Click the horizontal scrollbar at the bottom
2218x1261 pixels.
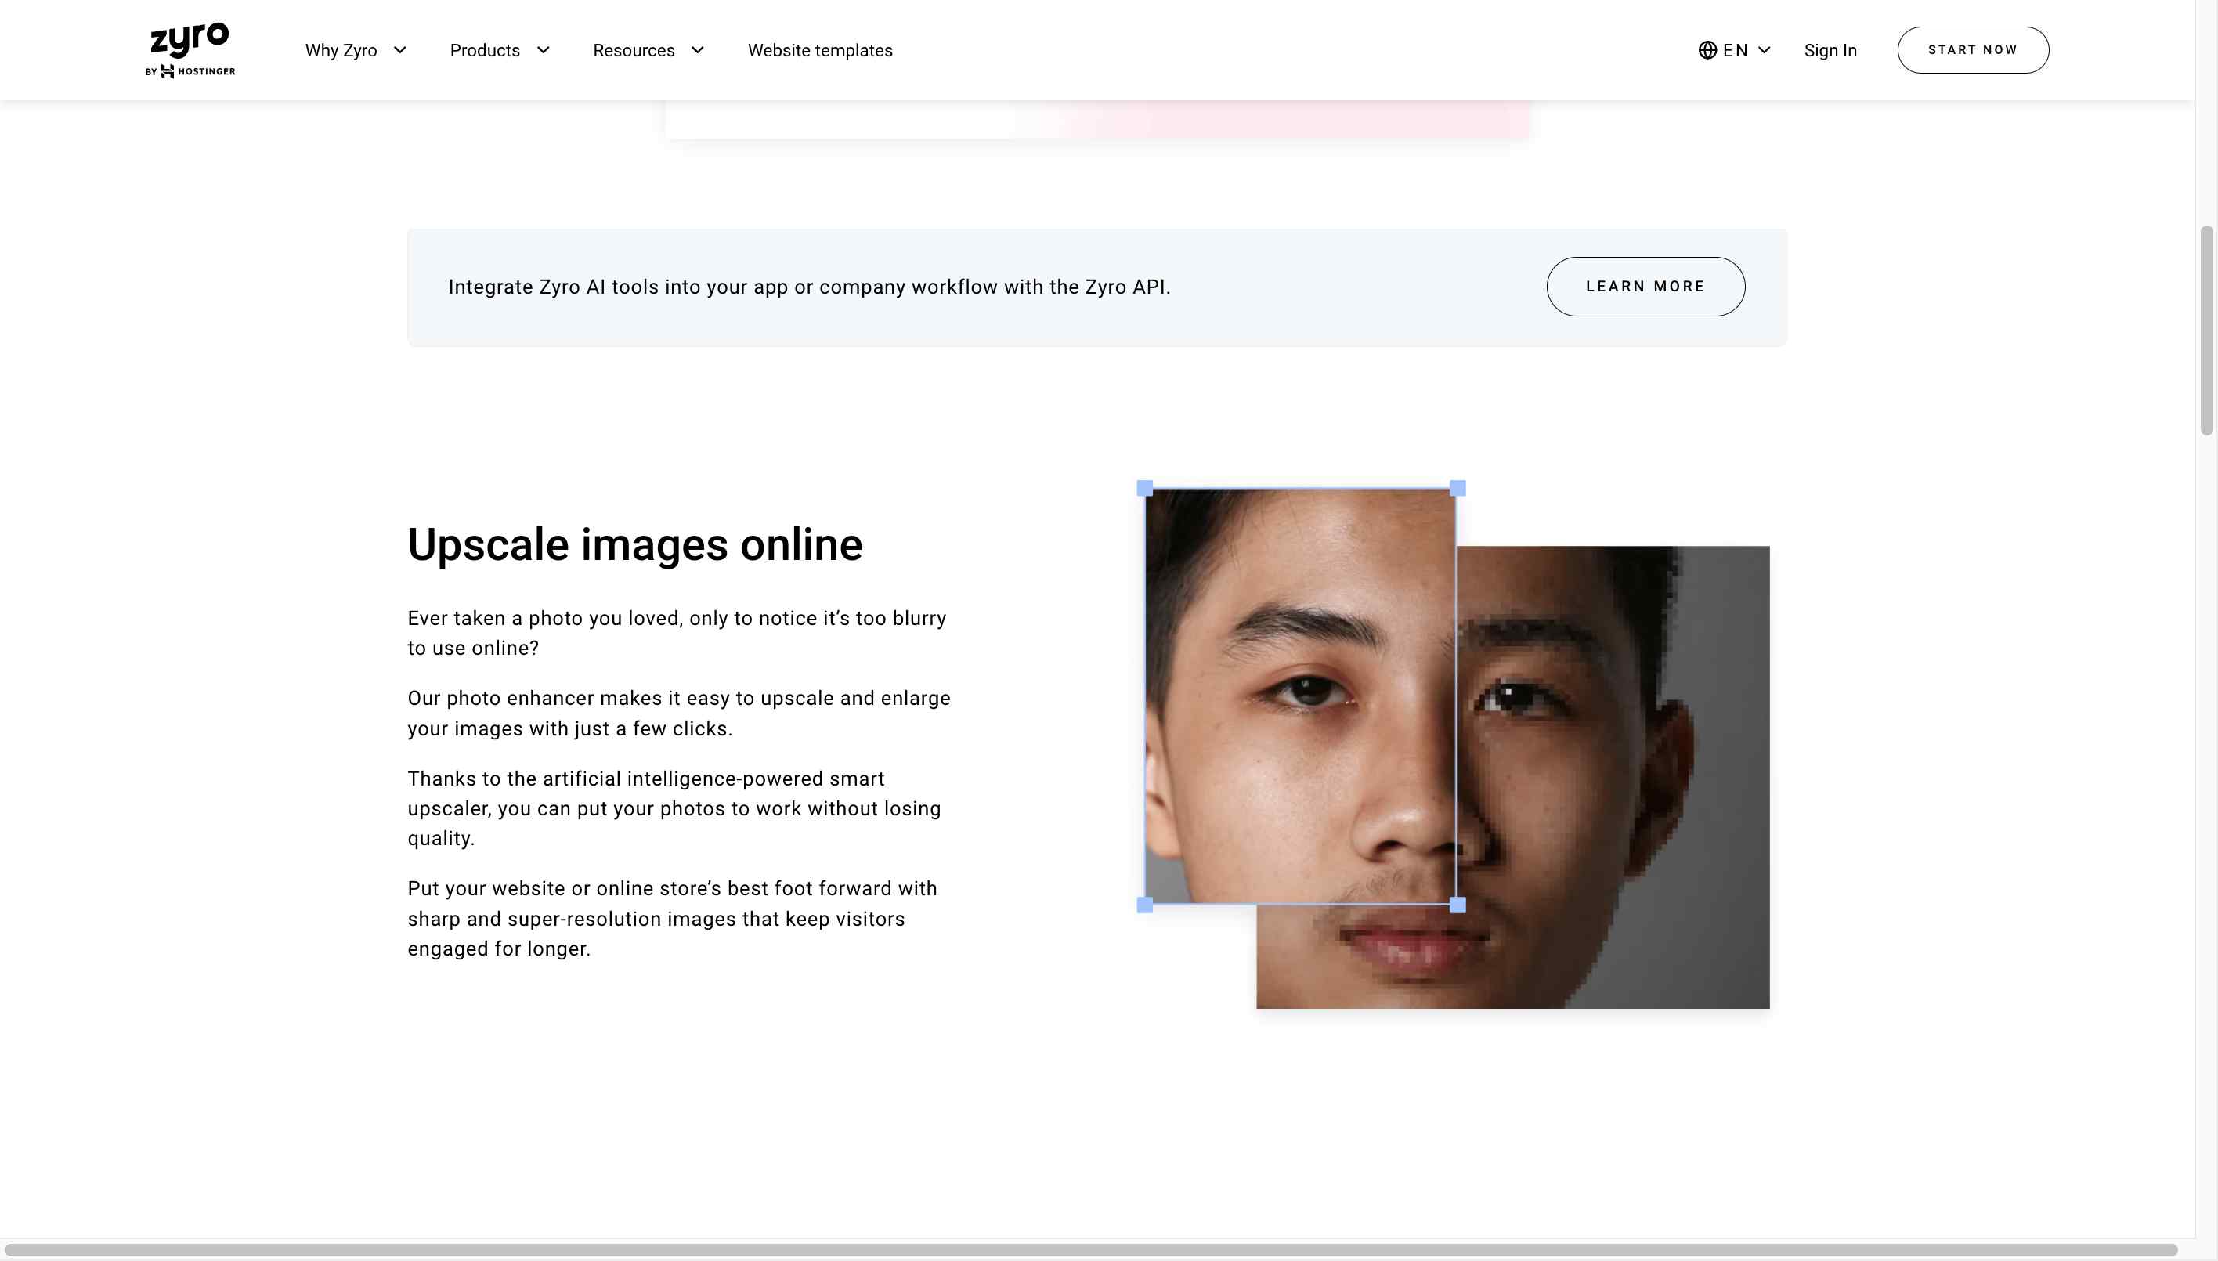click(1089, 1250)
